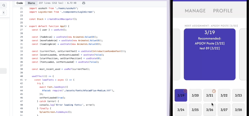Open the MANAGE tab in the app
249x116 pixels.
point(195,11)
